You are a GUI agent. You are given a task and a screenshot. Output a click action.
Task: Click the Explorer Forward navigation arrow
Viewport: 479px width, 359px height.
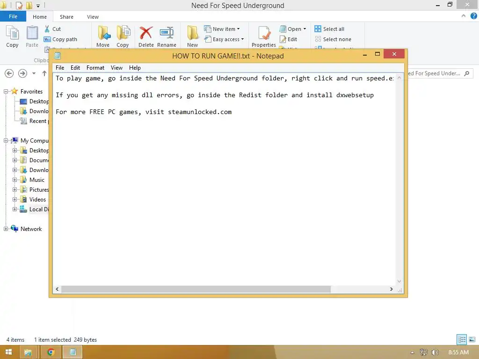point(22,73)
